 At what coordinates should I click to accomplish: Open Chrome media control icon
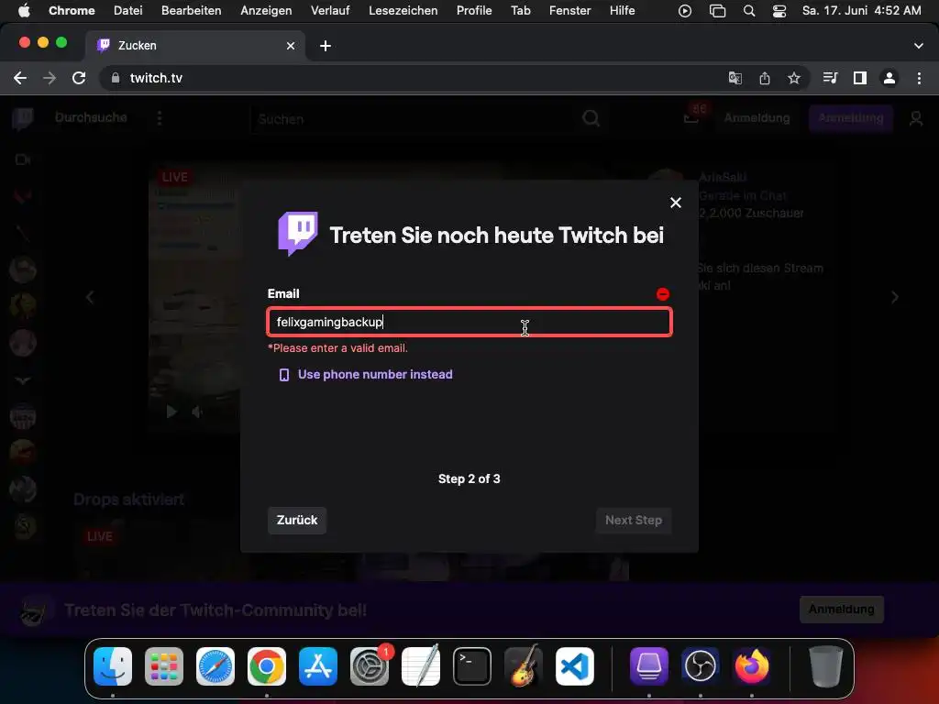pyautogui.click(x=830, y=78)
